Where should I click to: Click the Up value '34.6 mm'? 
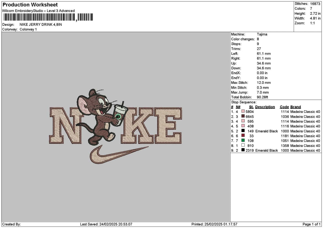click(264, 63)
